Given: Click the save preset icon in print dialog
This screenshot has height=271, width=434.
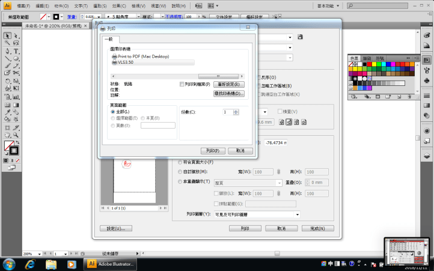Looking at the screenshot, I should (300, 37).
